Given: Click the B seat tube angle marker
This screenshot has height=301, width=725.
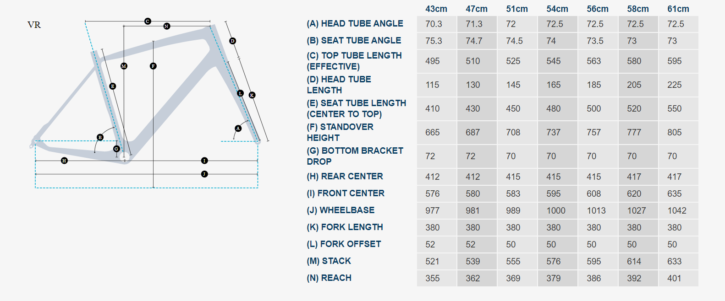Looking at the screenshot, I should [100, 137].
